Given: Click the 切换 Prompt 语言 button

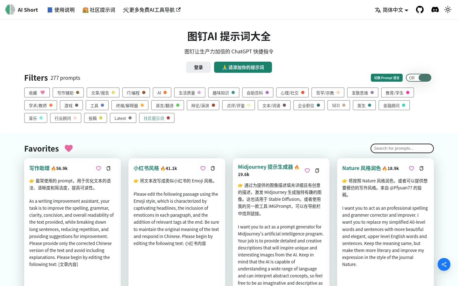Looking at the screenshot, I should [387, 78].
